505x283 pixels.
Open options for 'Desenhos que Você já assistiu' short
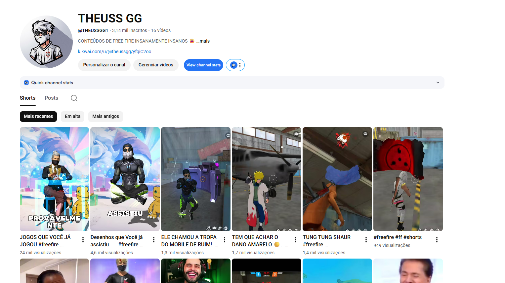pyautogui.click(x=154, y=240)
